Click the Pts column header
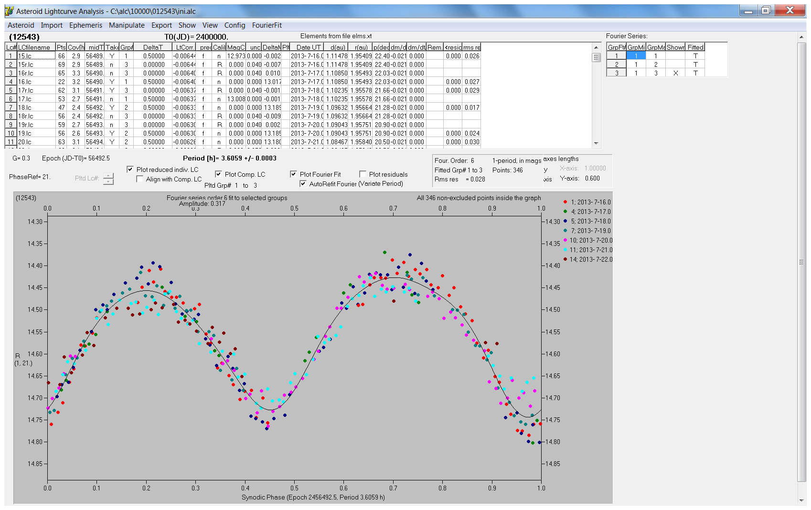 tap(61, 47)
